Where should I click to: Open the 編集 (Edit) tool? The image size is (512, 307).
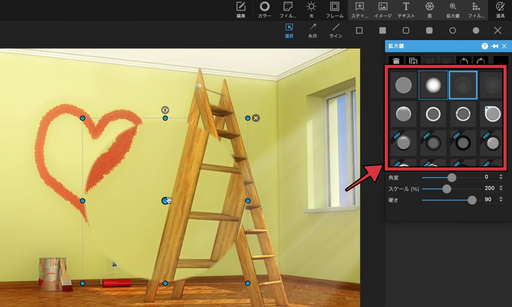tap(241, 10)
